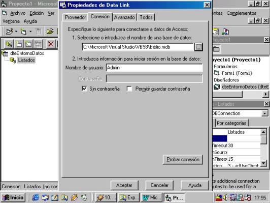270x203 pixels.
Task: Click the Inicio start button
Action: [13, 197]
